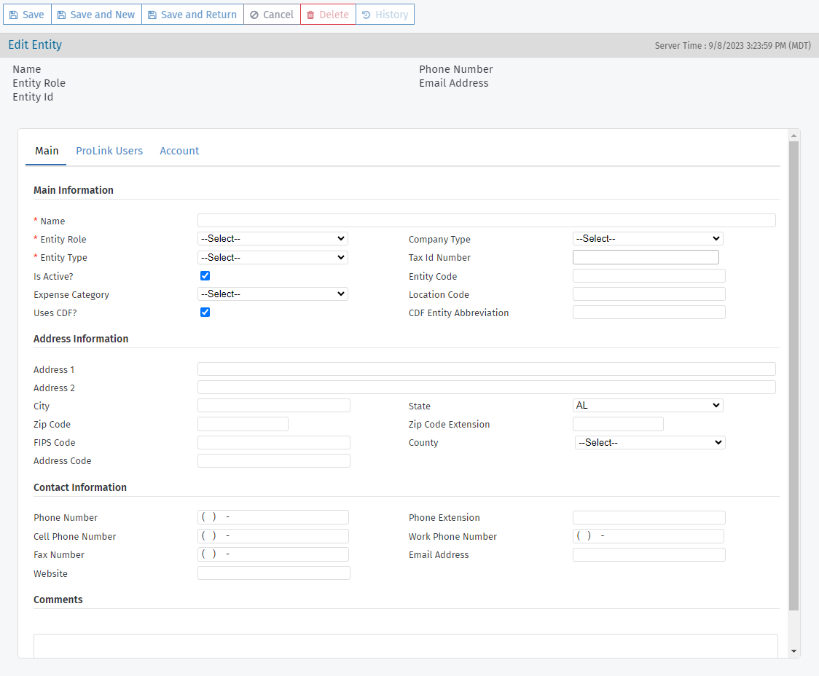Choose a State from the dropdown
Screen dimensions: 819x676
(x=648, y=406)
